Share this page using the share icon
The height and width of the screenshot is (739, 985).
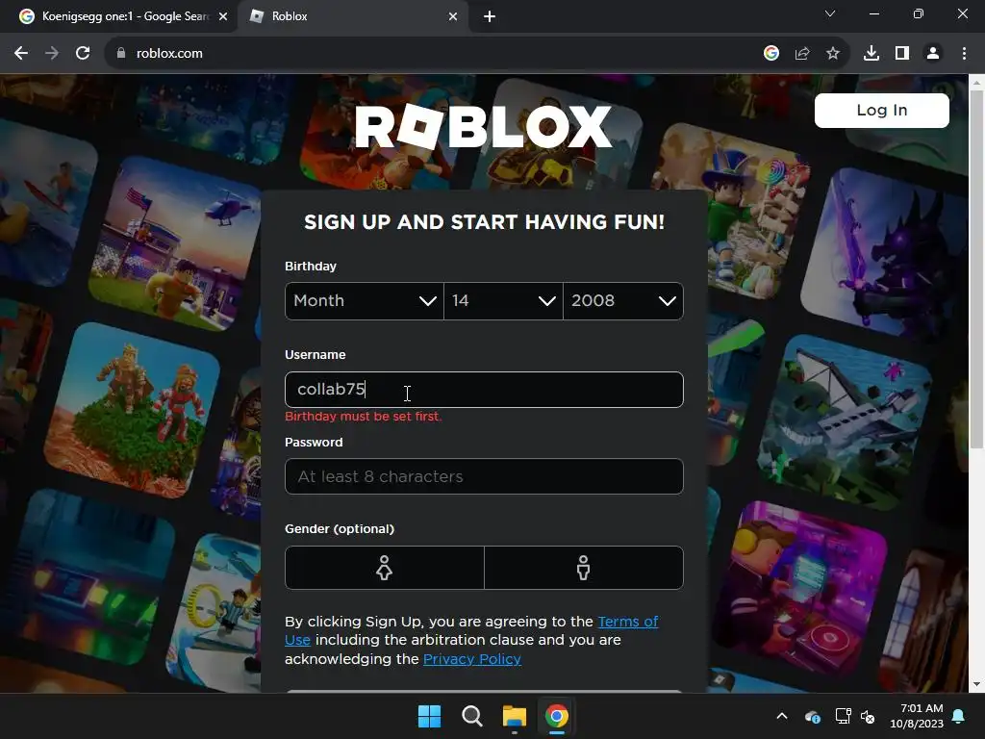[802, 54]
